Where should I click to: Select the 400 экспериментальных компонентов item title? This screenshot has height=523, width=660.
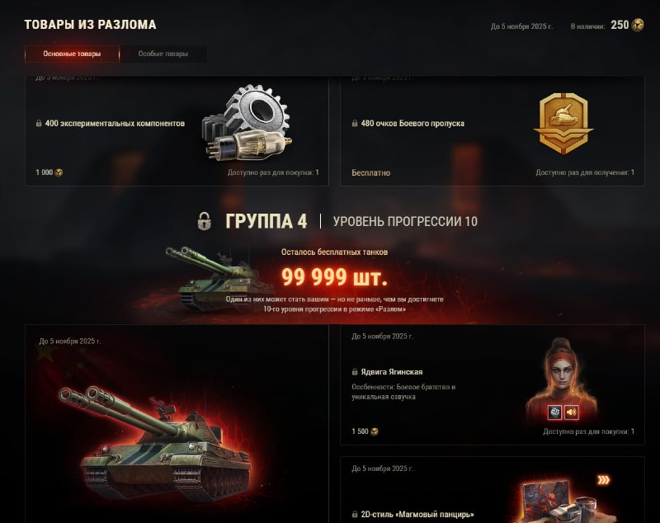[115, 123]
